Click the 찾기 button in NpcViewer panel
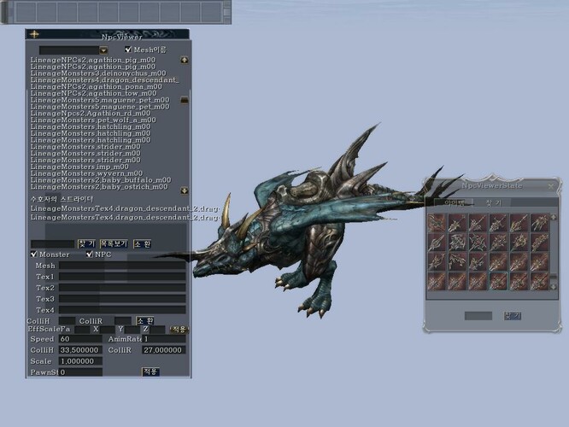 click(87, 243)
